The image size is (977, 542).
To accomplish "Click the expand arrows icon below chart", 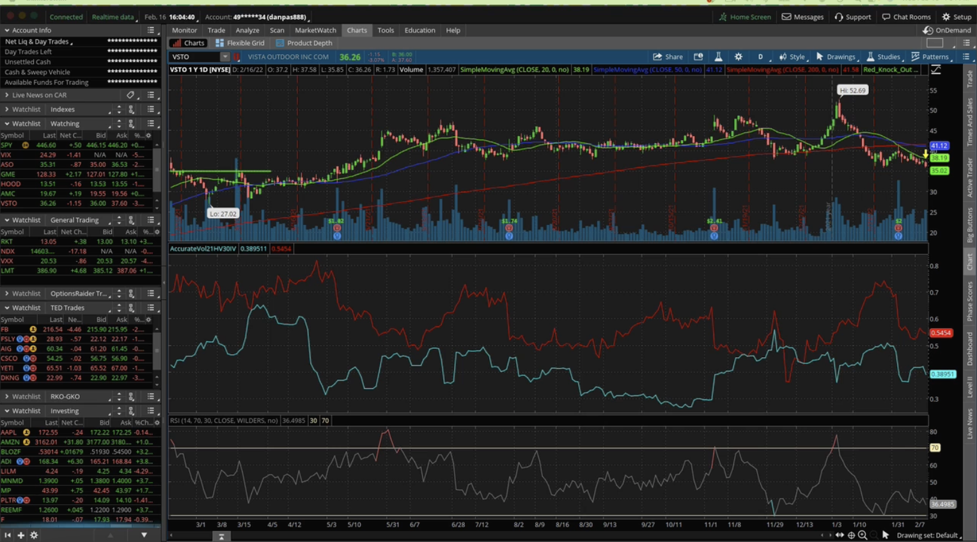I will pos(840,535).
